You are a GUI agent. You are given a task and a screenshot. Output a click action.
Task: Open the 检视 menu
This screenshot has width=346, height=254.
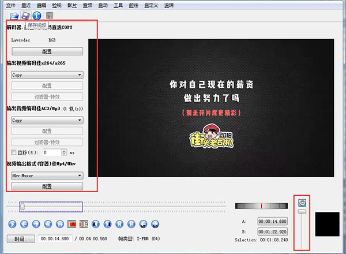coord(57,5)
